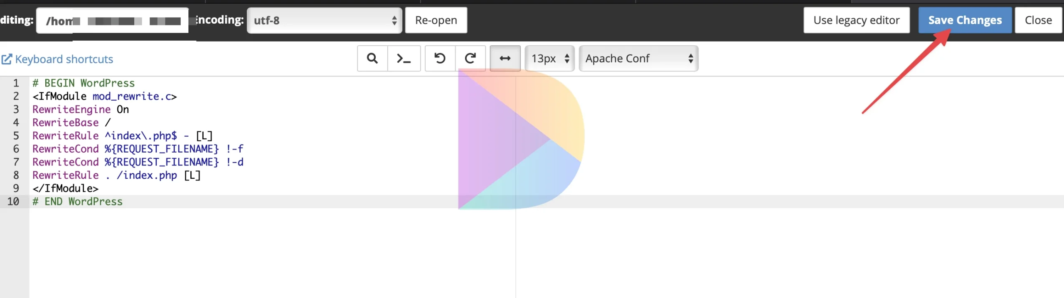Open the Apache Conf syntax dropdown
Screen dimensions: 1064x298
tap(638, 59)
